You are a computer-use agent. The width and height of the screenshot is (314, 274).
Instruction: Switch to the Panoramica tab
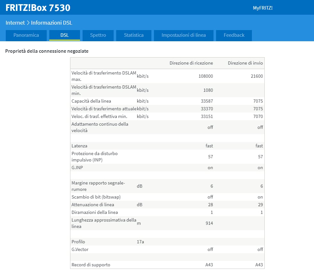[x=26, y=35]
